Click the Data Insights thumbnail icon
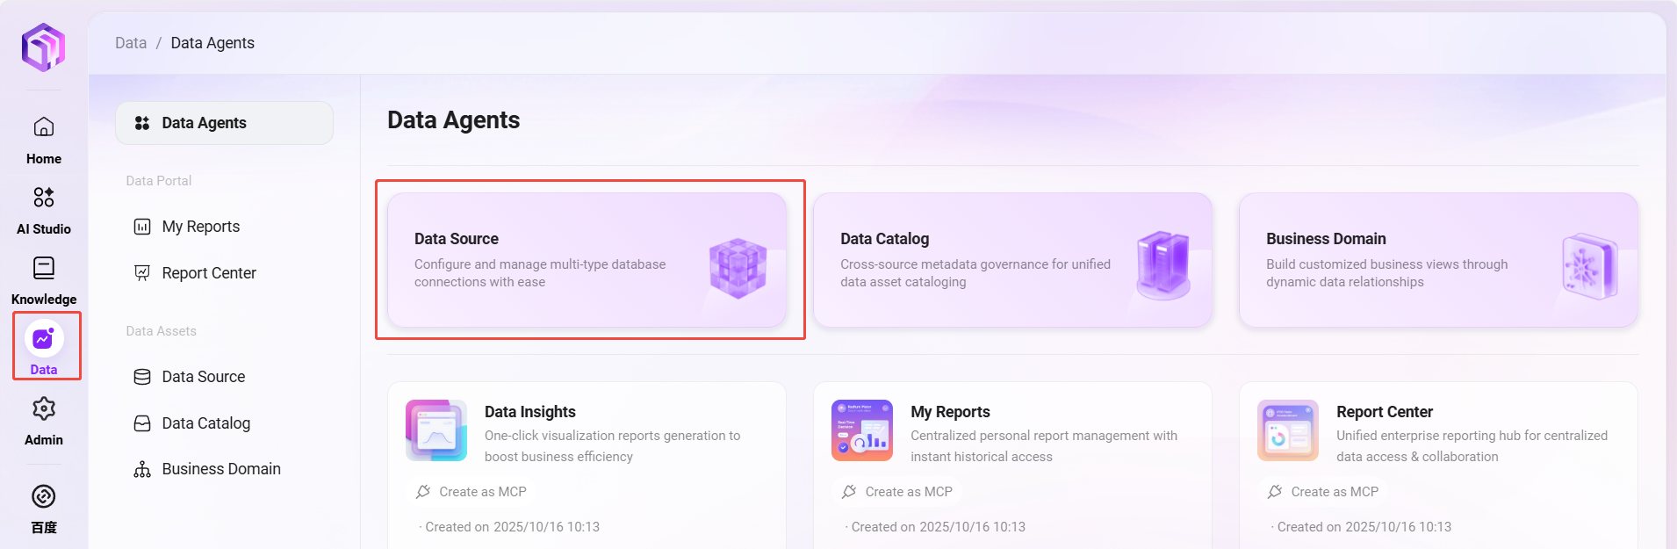 pos(436,430)
